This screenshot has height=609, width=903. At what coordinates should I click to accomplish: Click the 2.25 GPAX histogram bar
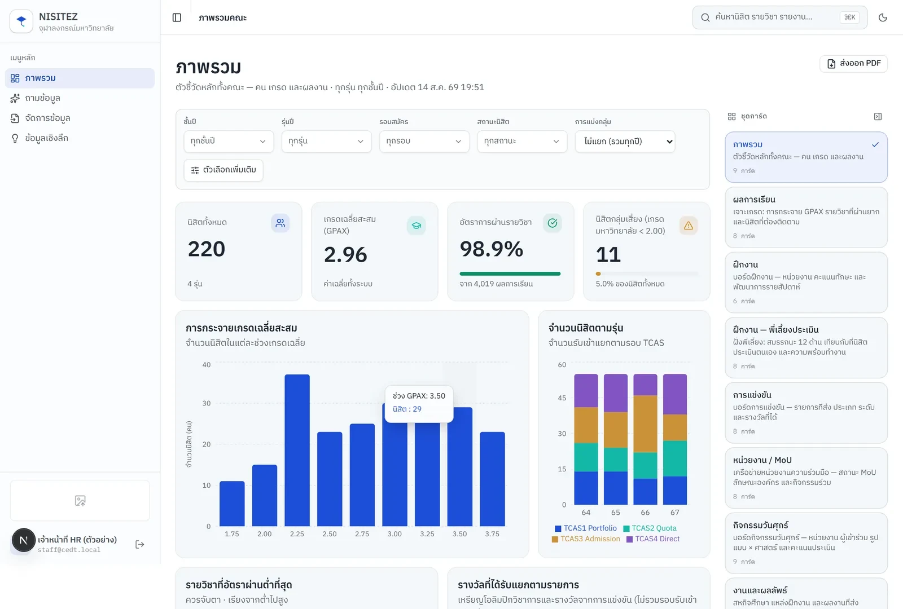pos(297,450)
